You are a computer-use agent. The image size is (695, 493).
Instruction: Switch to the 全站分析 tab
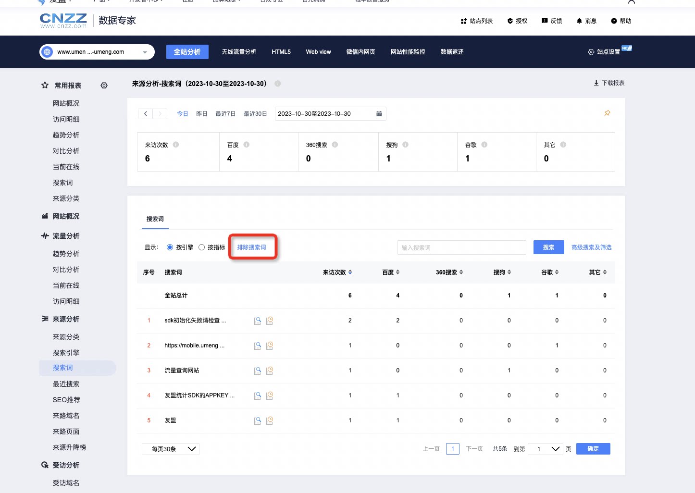coord(187,52)
